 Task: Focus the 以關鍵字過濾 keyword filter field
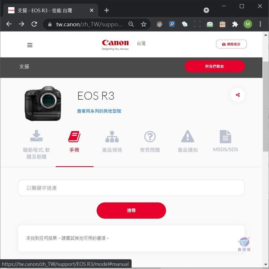(x=131, y=188)
